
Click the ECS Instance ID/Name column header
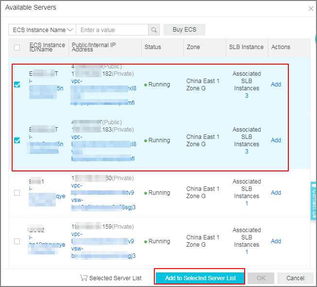[47, 47]
